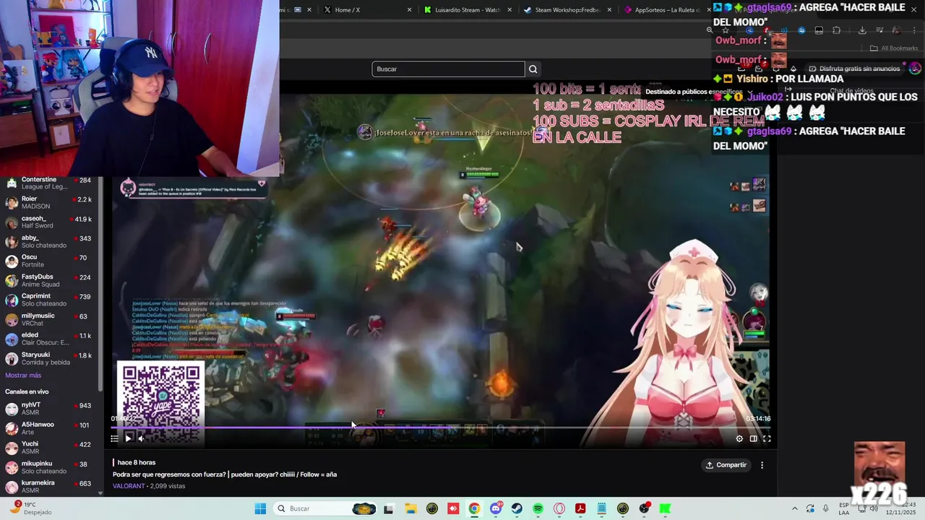Open Opera browser from taskbar
Viewport: 925px width, 520px height.
[x=559, y=508]
